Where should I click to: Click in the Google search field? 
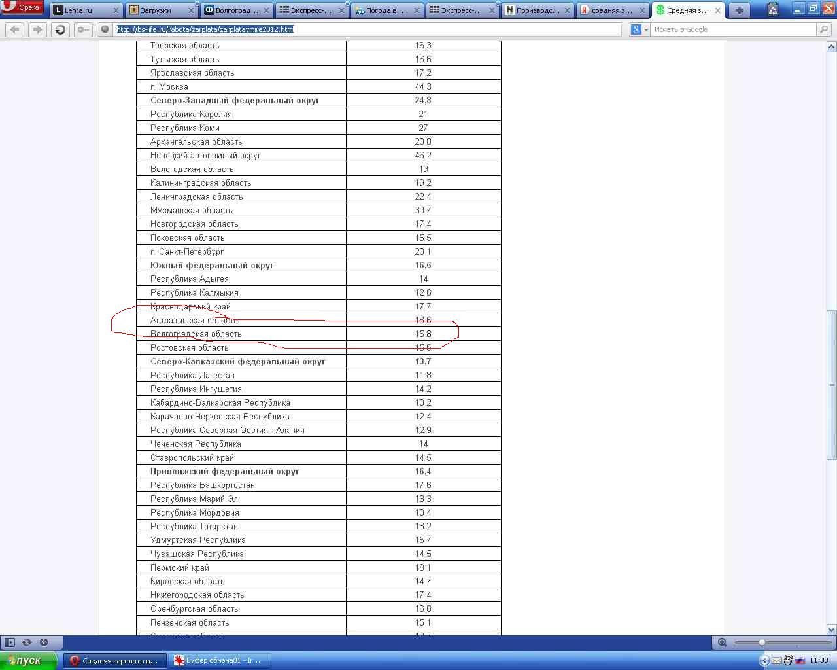[732, 29]
